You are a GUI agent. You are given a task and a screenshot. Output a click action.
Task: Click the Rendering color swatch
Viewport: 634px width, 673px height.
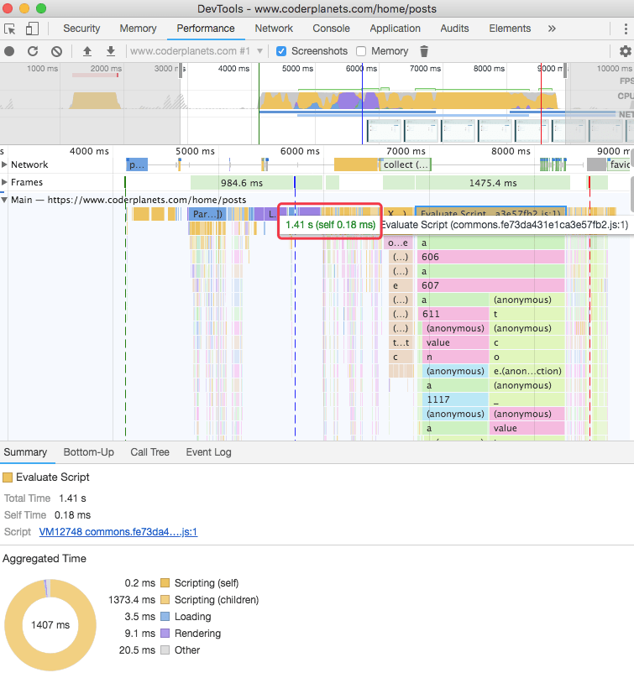(x=165, y=633)
